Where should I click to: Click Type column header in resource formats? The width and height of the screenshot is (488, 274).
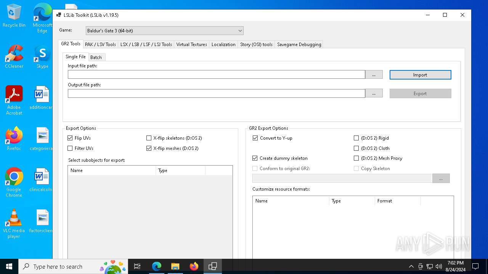pos(352,201)
